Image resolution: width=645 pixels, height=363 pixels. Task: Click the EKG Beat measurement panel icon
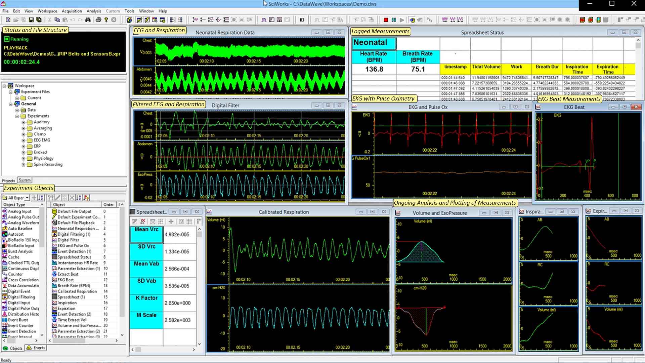pyautogui.click(x=537, y=107)
